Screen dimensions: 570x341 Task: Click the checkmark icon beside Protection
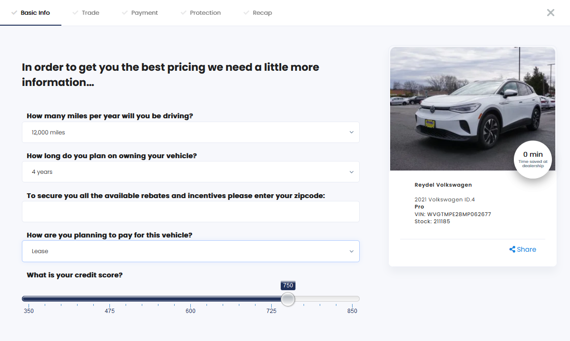point(183,13)
